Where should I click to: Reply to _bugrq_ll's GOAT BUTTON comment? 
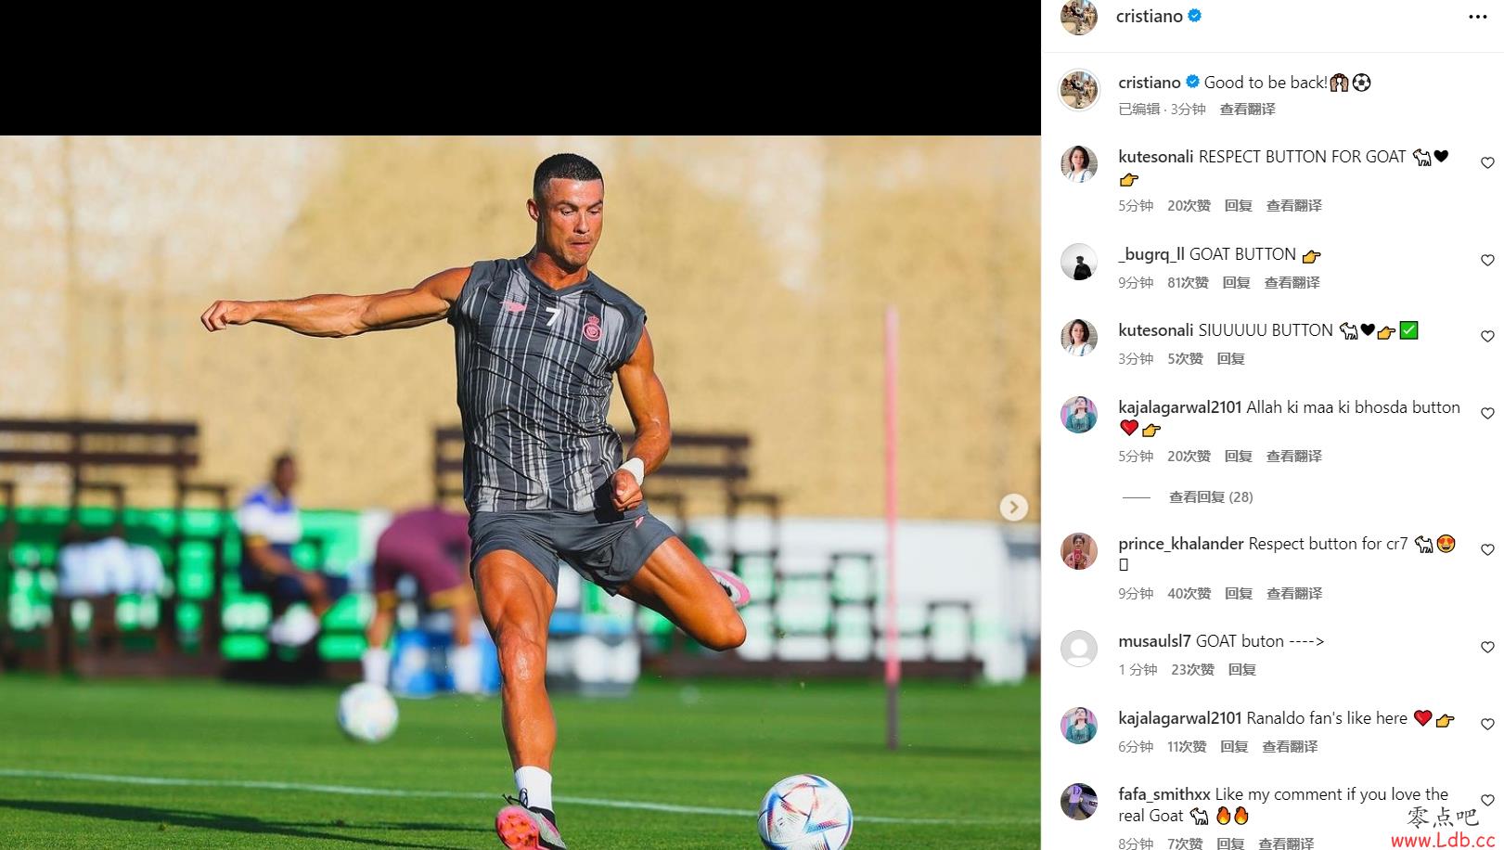click(1236, 283)
